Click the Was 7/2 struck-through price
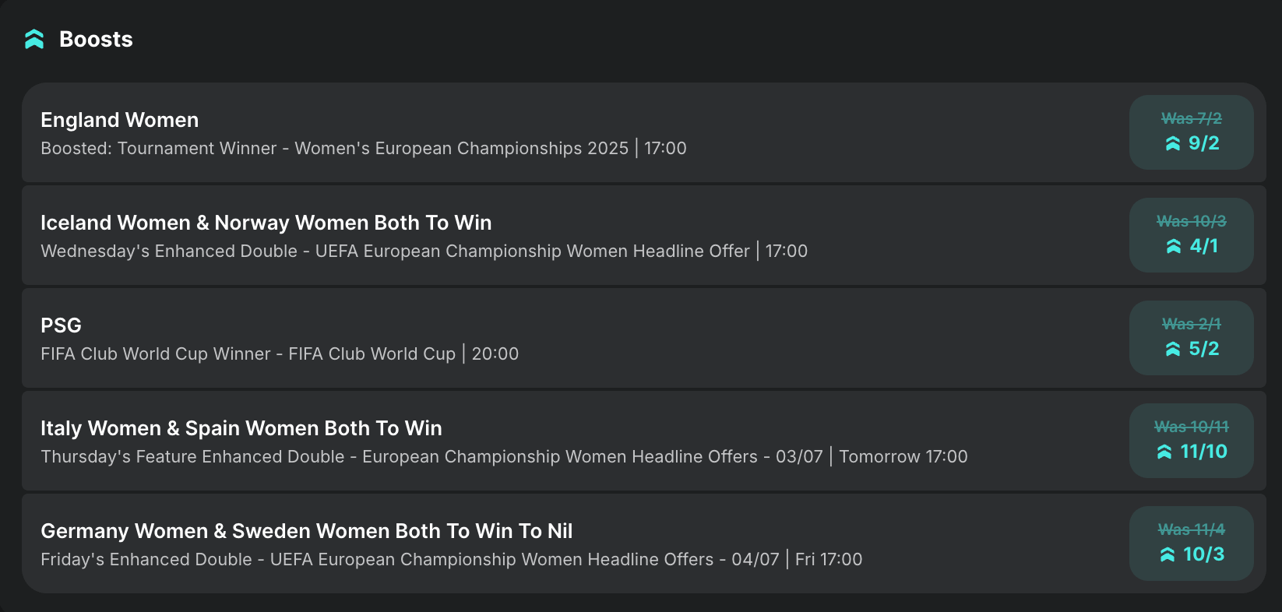The width and height of the screenshot is (1282, 612). pyautogui.click(x=1192, y=118)
